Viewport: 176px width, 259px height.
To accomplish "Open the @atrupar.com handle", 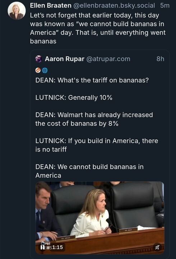I will pos(108,59).
